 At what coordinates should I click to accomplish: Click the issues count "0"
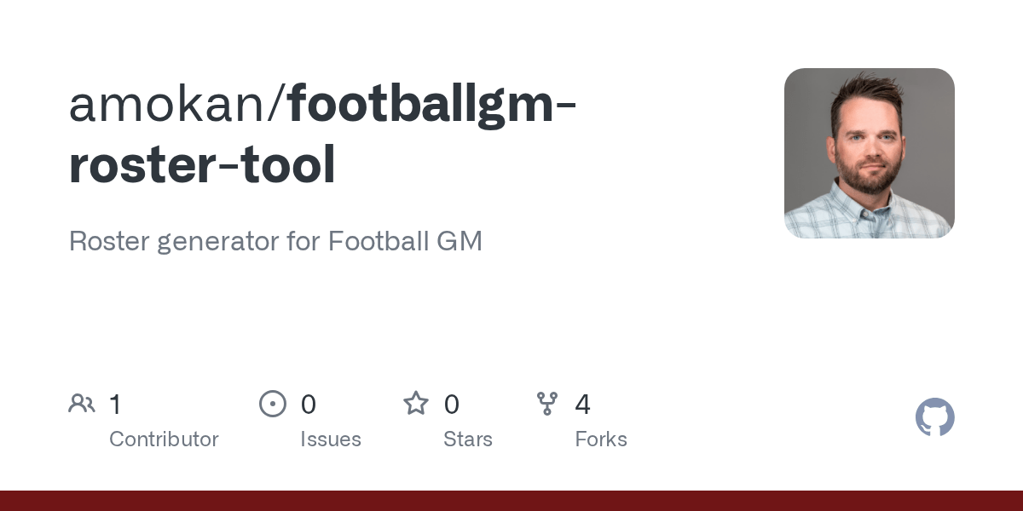[x=309, y=405]
